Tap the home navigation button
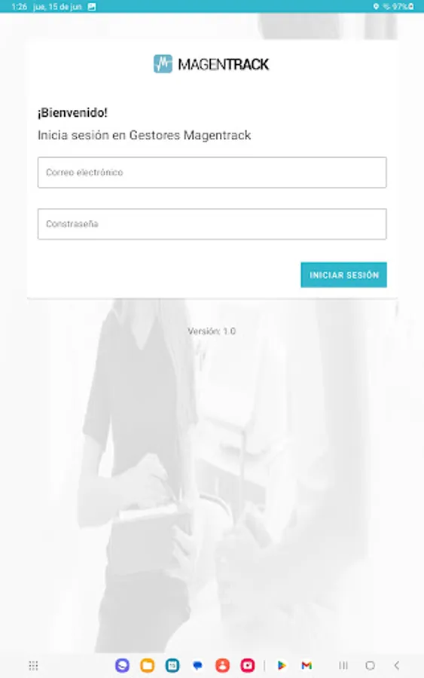424x678 pixels. tap(370, 665)
